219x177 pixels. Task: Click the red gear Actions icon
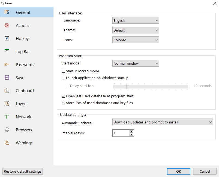click(x=7, y=25)
